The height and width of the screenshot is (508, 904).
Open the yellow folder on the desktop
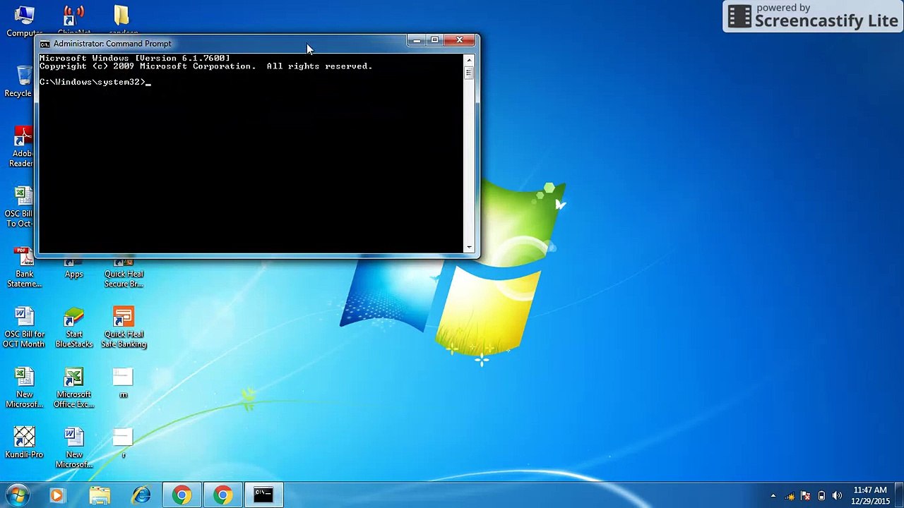[x=123, y=20]
